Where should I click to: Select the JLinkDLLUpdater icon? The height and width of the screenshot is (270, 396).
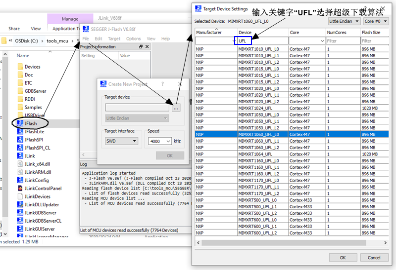click(x=20, y=204)
